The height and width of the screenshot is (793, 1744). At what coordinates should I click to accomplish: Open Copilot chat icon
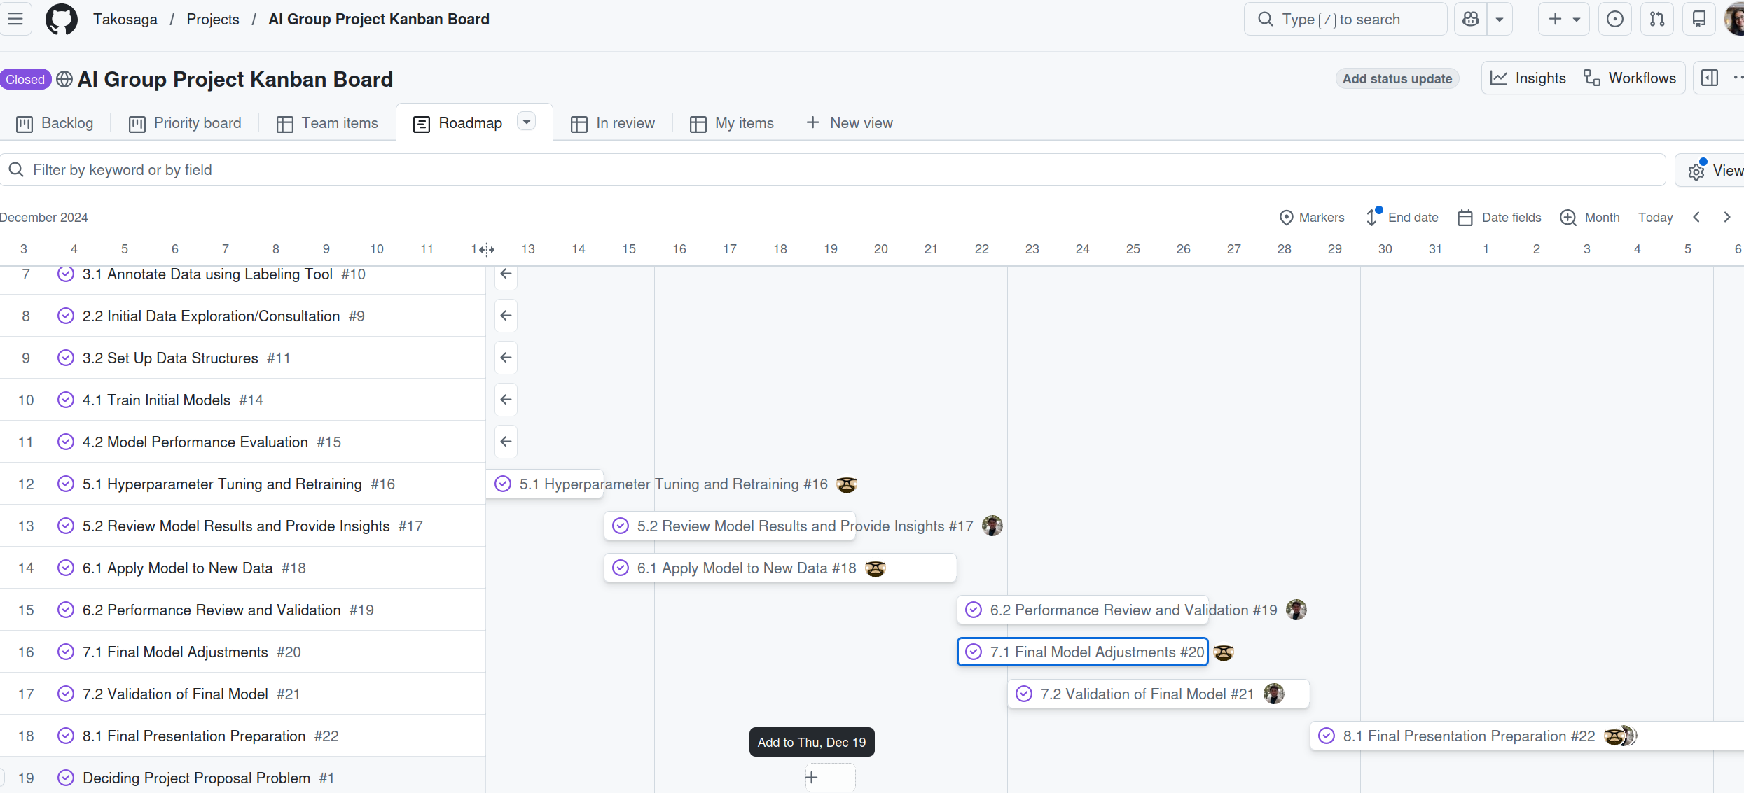[1472, 19]
